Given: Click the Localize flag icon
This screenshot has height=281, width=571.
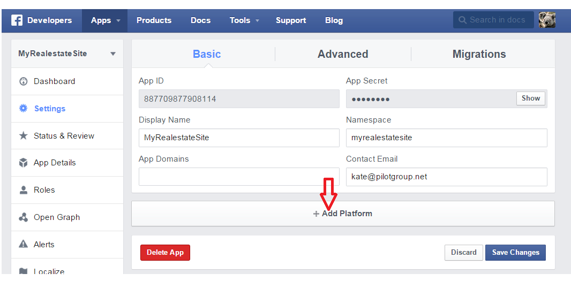Looking at the screenshot, I should coord(24,271).
